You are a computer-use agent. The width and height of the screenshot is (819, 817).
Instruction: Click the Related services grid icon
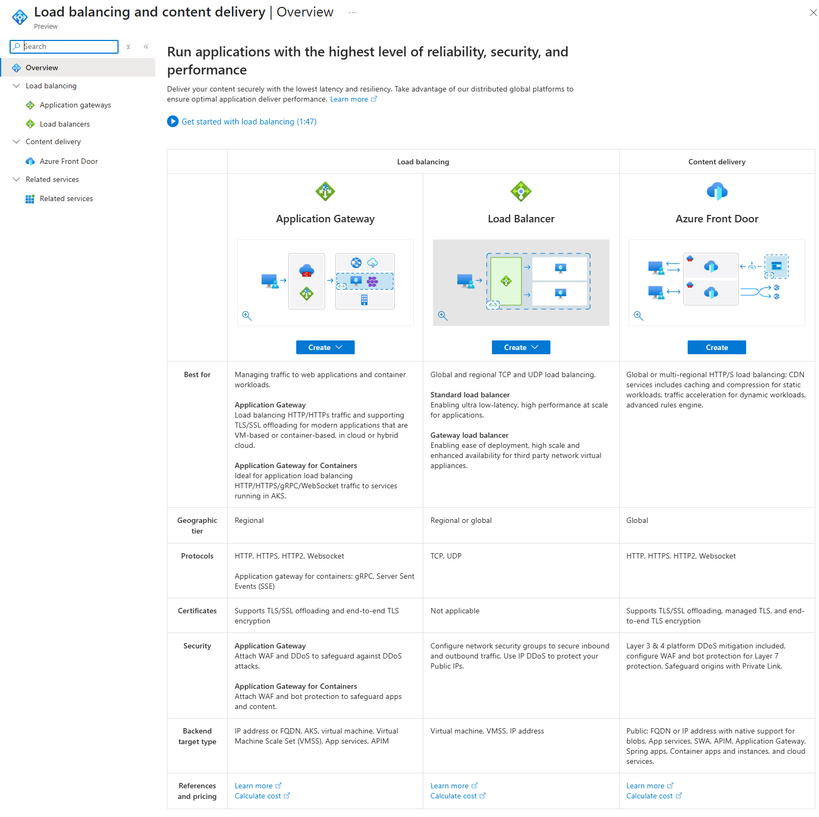tap(30, 199)
